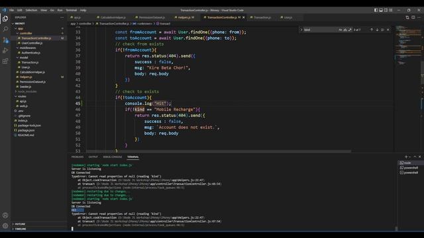Image resolution: width=424 pixels, height=238 pixels.
Task: Expand the Timeline section
Action: 21,229
